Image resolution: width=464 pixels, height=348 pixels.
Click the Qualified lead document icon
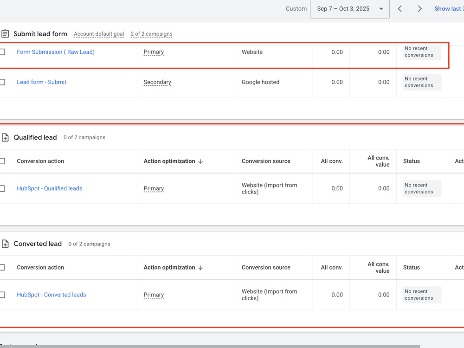(5, 137)
